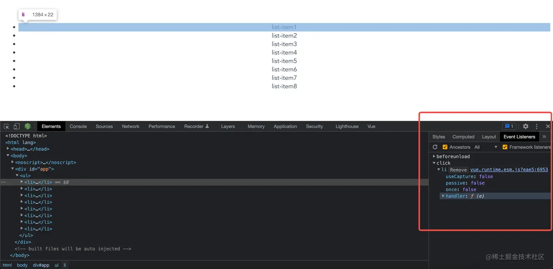Open the issues counter badge

pos(509,126)
